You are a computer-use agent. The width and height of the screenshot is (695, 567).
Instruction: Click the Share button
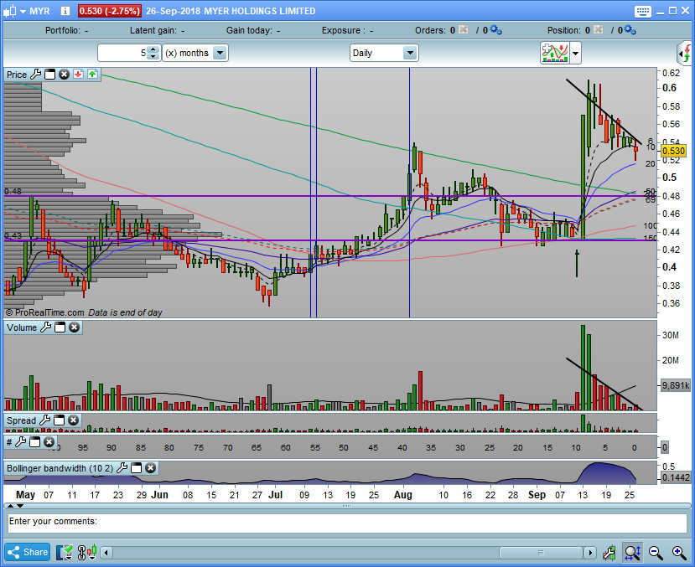(x=28, y=552)
